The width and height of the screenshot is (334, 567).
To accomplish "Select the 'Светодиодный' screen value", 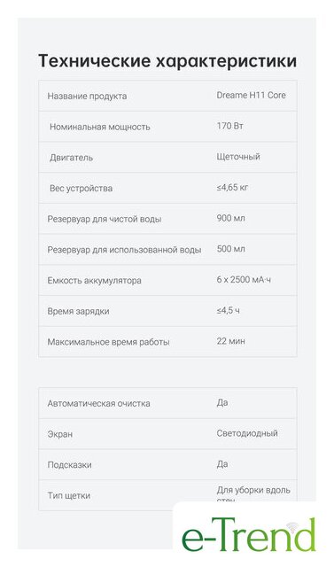I will (247, 433).
